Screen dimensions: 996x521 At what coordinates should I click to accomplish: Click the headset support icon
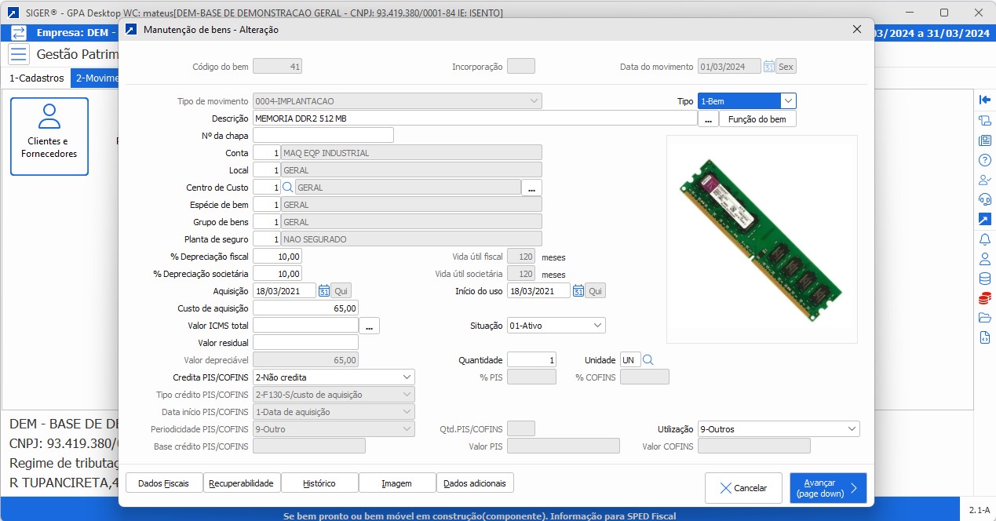point(984,199)
